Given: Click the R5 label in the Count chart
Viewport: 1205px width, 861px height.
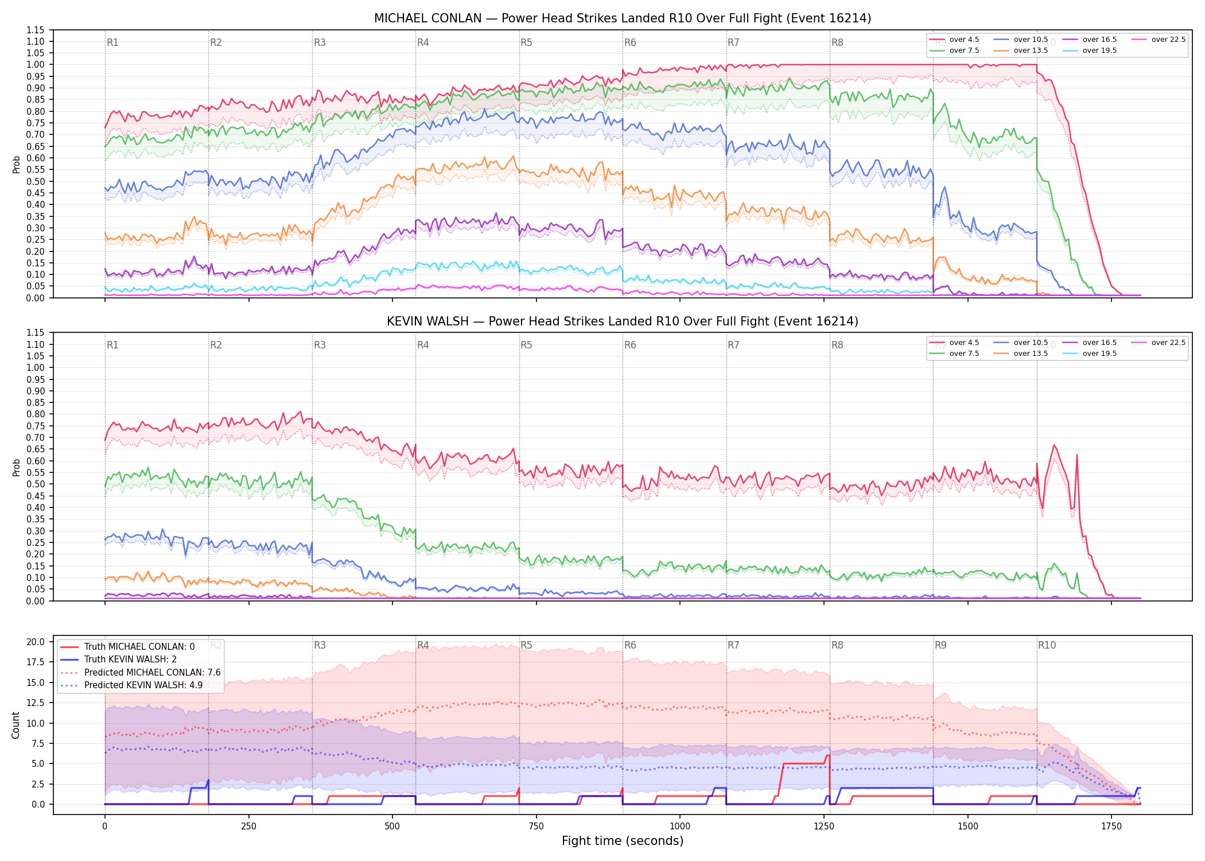Looking at the screenshot, I should tap(526, 645).
